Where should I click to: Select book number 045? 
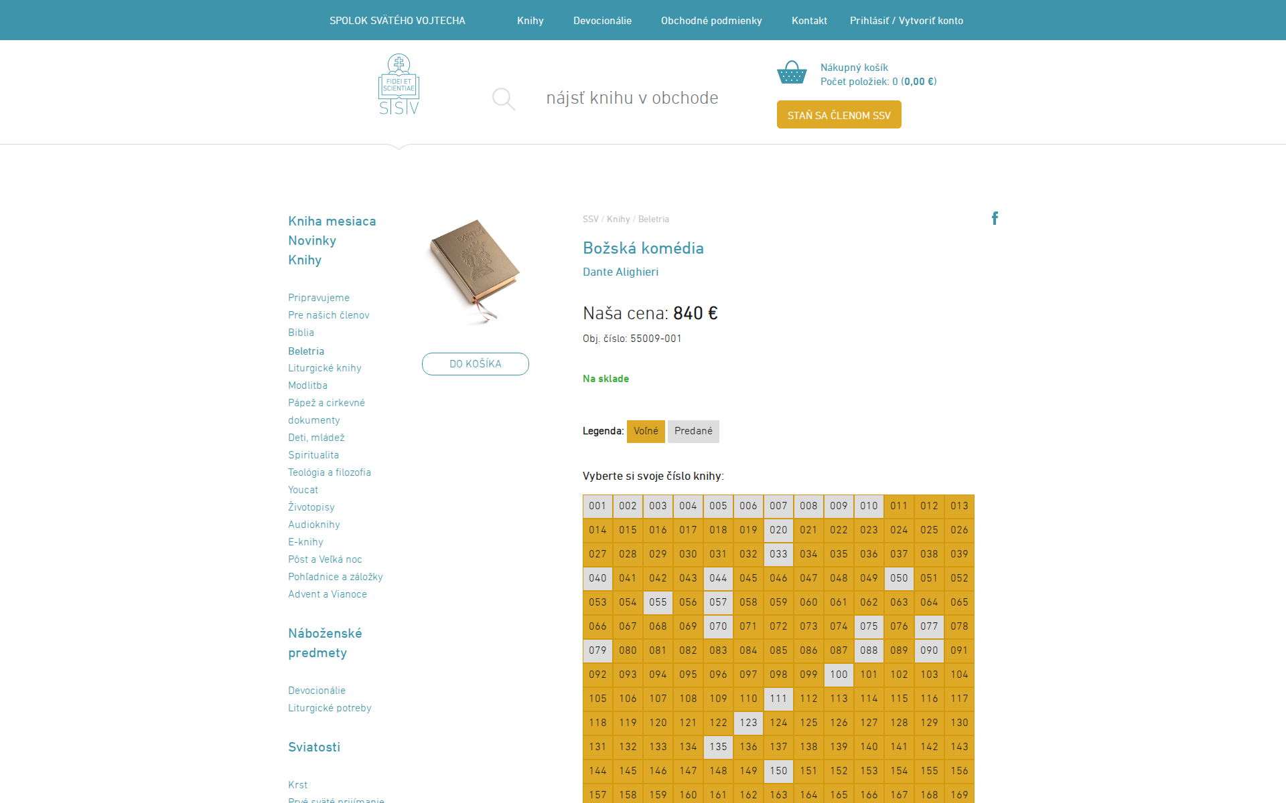748,578
